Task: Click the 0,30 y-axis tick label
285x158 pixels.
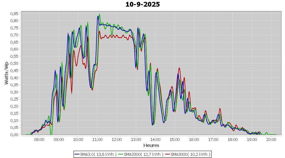Action: coord(14,92)
